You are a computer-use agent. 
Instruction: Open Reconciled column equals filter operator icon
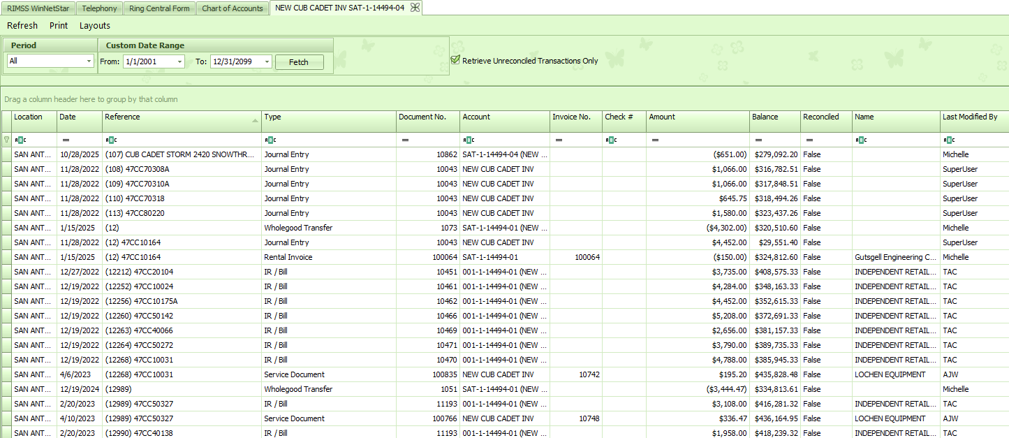point(809,140)
